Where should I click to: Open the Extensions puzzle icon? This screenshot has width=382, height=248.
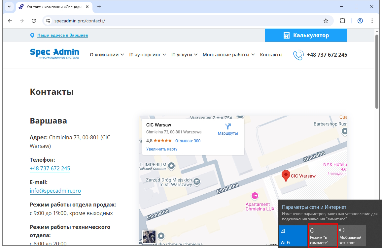click(342, 21)
